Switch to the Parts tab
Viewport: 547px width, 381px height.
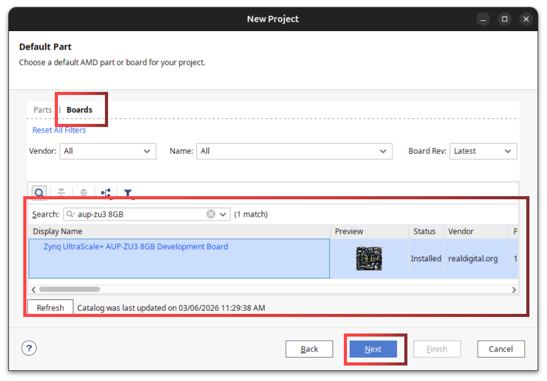(42, 109)
